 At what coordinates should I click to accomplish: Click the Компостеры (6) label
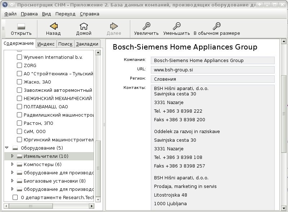[x=42, y=164]
